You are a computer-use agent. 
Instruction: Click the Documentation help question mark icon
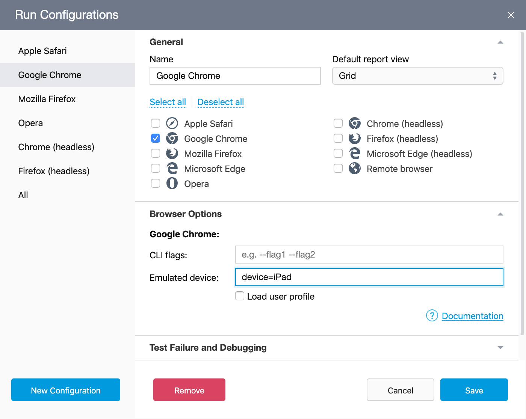pyautogui.click(x=432, y=316)
